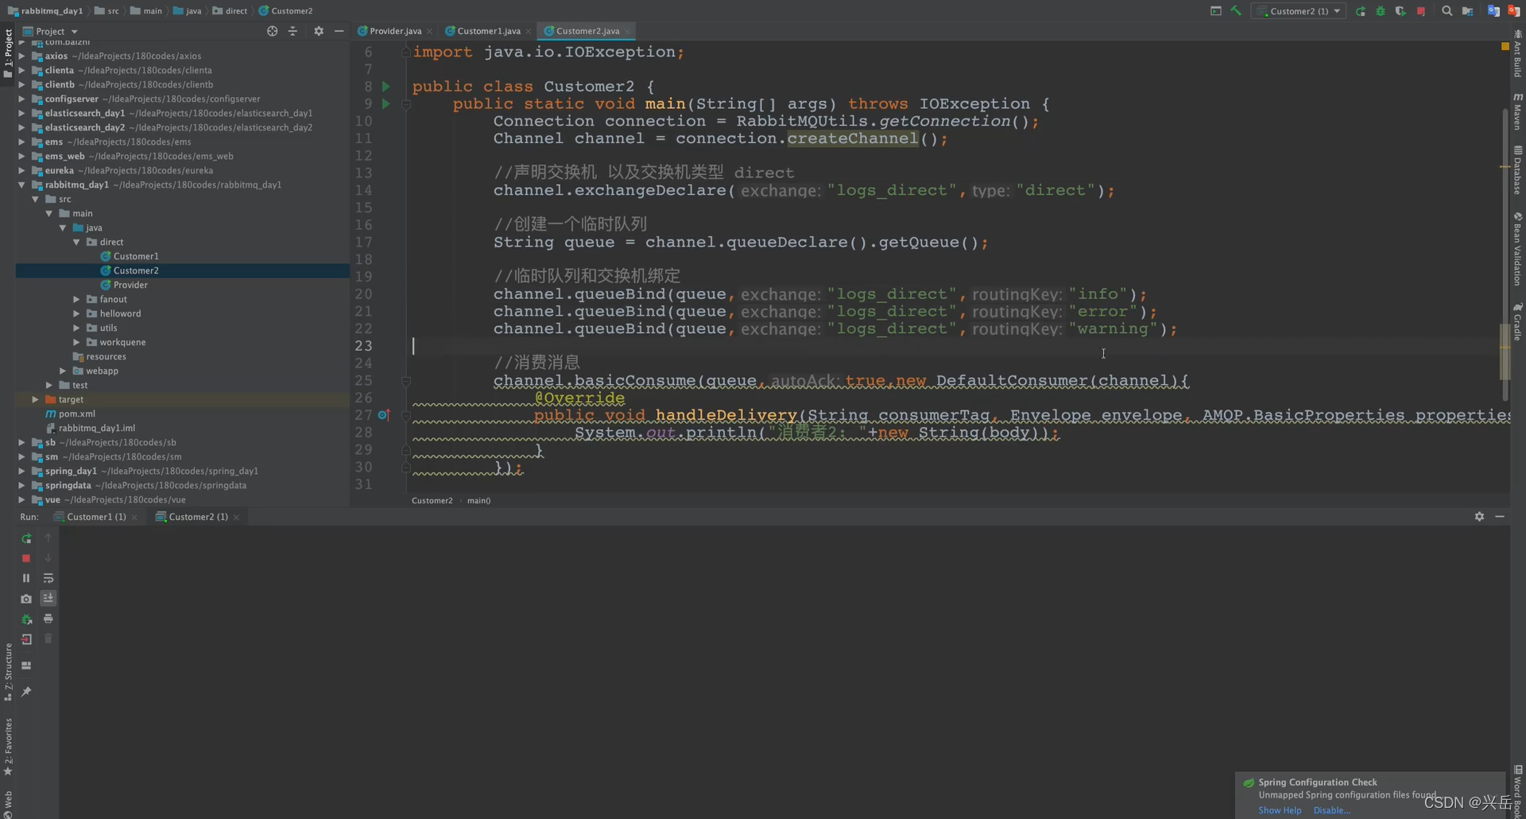Stop the running process in the Run panel
The height and width of the screenshot is (819, 1526).
[26, 558]
